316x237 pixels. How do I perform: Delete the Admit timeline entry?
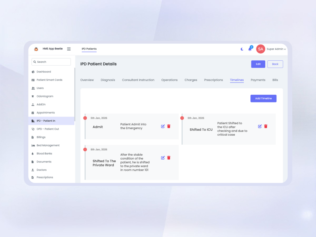169,126
